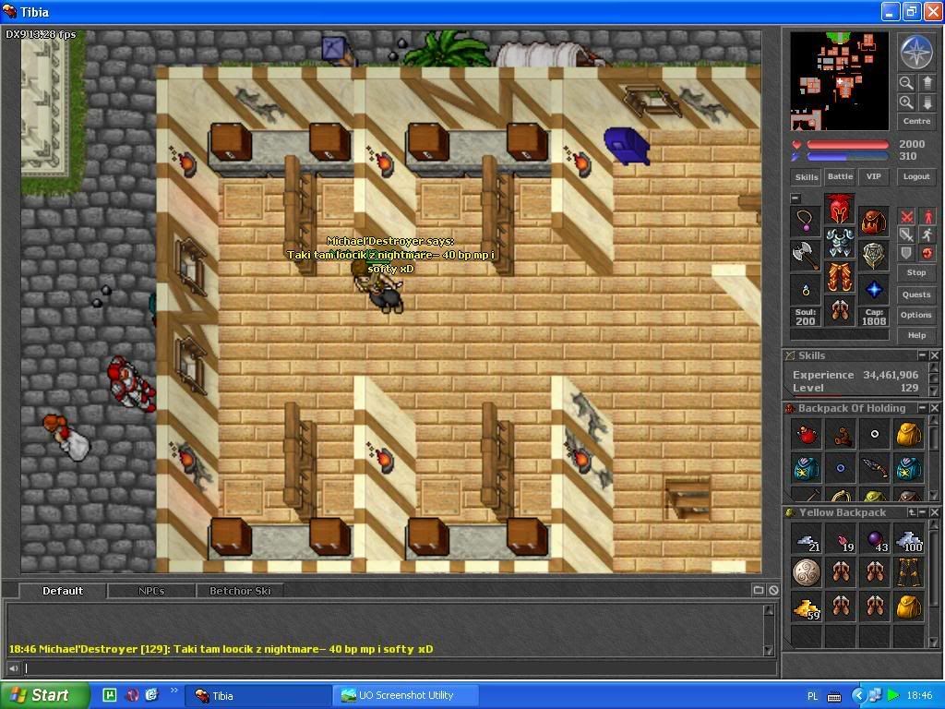Screen dimensions: 945x709
Task: Toggle chase opponent mode with the running figure
Action: tap(927, 234)
